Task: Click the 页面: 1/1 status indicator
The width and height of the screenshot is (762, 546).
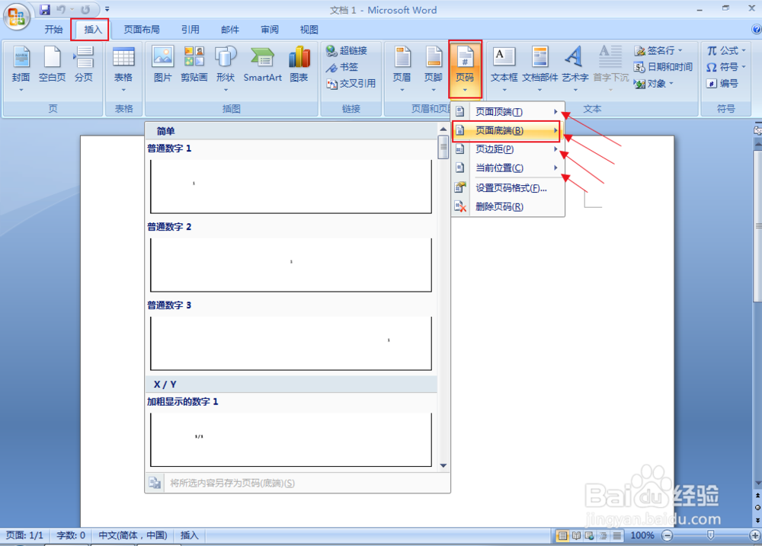Action: pos(24,535)
